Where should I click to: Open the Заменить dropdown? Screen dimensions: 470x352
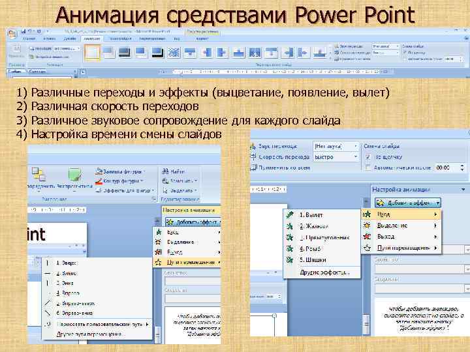click(180, 181)
